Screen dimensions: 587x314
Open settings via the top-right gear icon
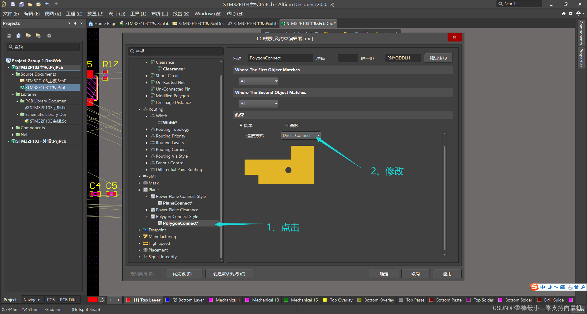571,13
